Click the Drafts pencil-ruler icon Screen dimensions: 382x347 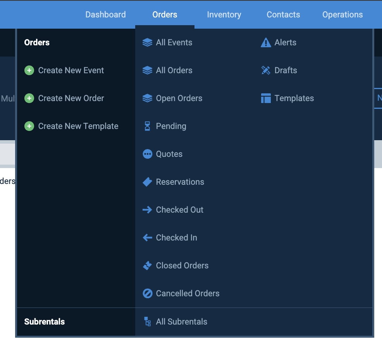pos(266,70)
